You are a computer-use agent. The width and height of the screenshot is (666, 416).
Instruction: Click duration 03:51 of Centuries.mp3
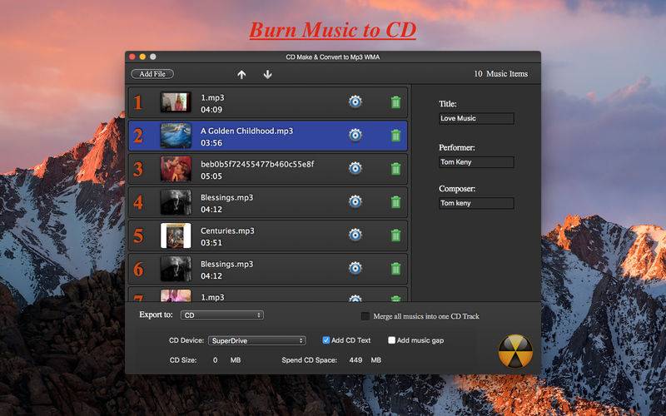click(211, 243)
